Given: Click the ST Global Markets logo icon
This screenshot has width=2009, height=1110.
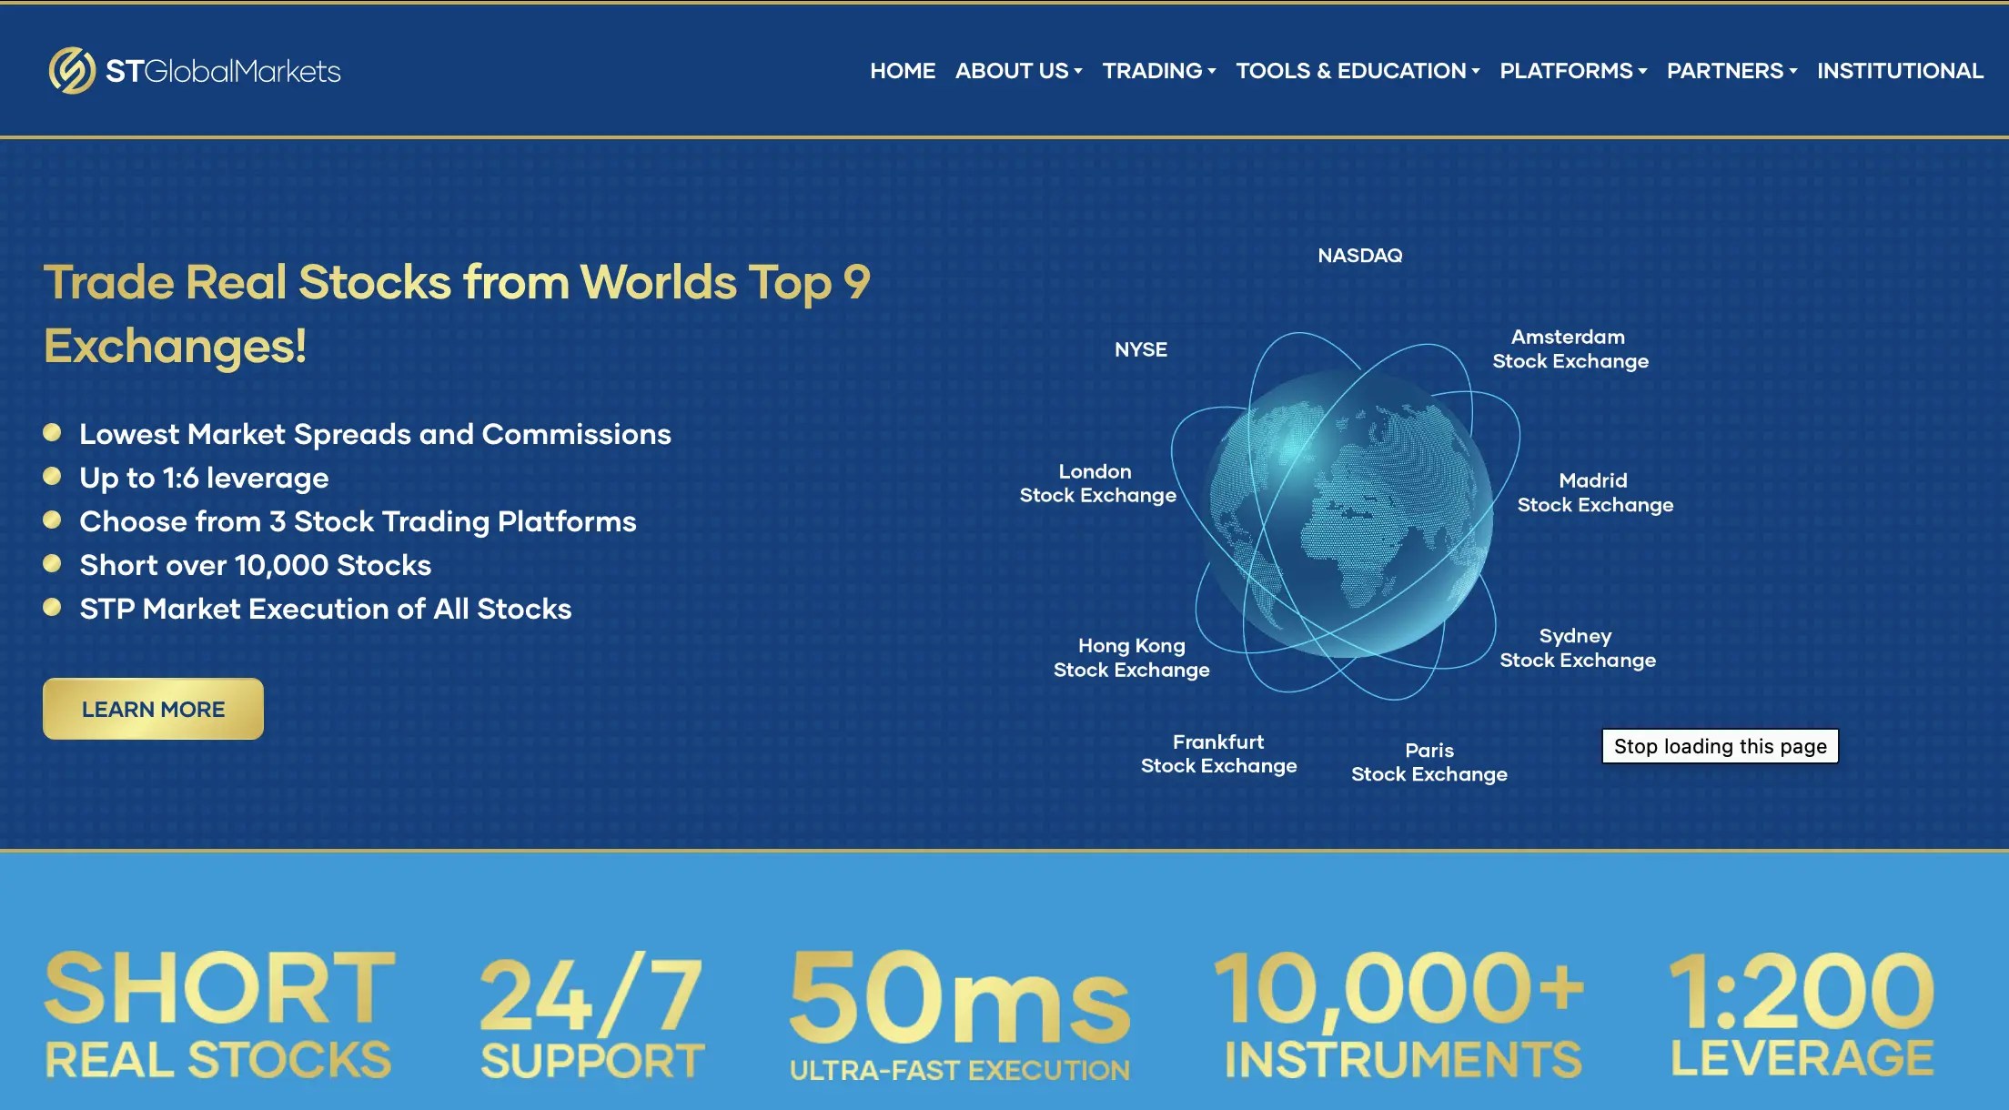Looking at the screenshot, I should pyautogui.click(x=73, y=70).
